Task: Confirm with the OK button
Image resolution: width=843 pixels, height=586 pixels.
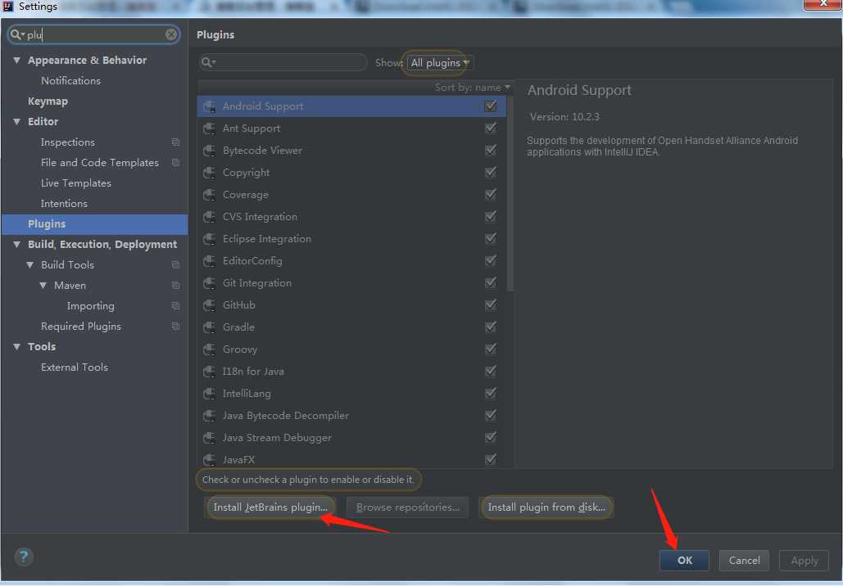Action: tap(684, 560)
